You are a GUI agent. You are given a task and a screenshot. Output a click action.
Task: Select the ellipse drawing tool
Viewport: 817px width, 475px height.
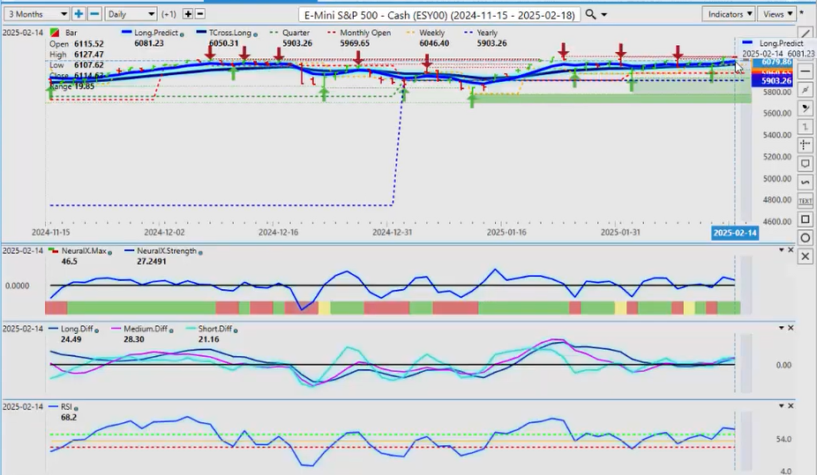[805, 238]
